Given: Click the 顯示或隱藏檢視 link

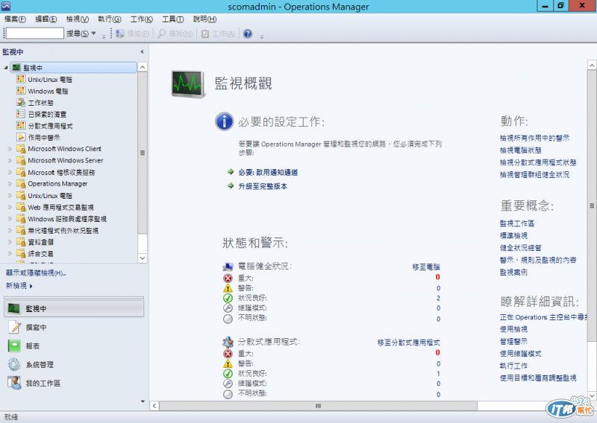Looking at the screenshot, I should point(36,273).
